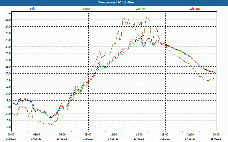Click the 25,0 y-axis value
The image size is (228, 142).
(x=8, y=40)
